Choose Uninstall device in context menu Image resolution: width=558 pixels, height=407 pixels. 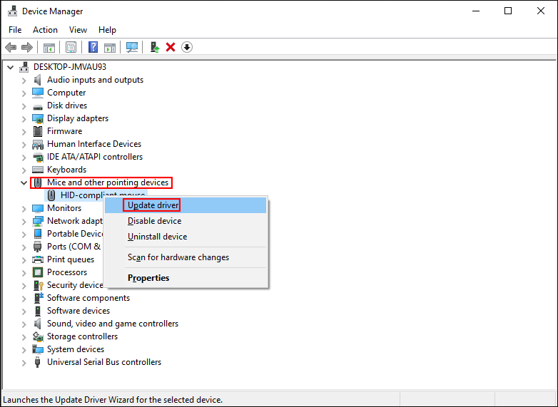tap(186, 237)
